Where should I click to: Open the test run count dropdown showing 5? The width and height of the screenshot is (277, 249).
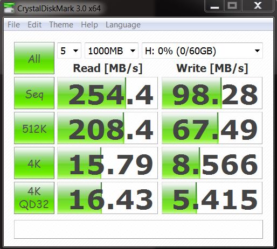pyautogui.click(x=70, y=51)
